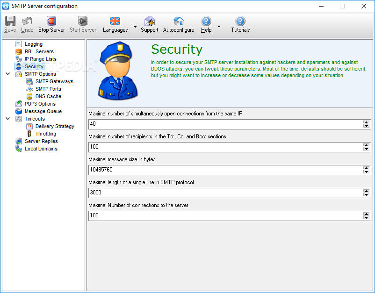This screenshot has height=293, width=375.
Task: Click the Save label
Action: pos(10,30)
